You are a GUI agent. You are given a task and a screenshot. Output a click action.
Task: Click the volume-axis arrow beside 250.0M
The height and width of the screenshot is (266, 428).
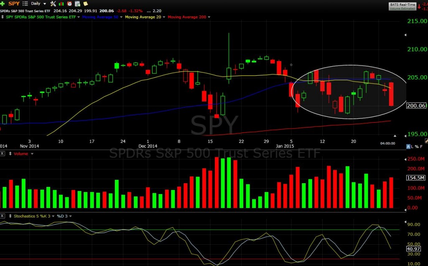pyautogui.click(x=405, y=159)
